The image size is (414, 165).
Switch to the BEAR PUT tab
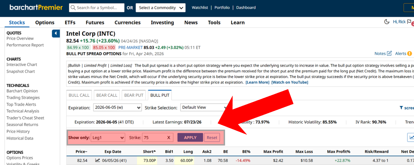[134, 95]
